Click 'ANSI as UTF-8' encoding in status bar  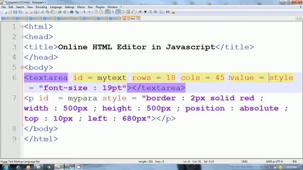[274, 161]
